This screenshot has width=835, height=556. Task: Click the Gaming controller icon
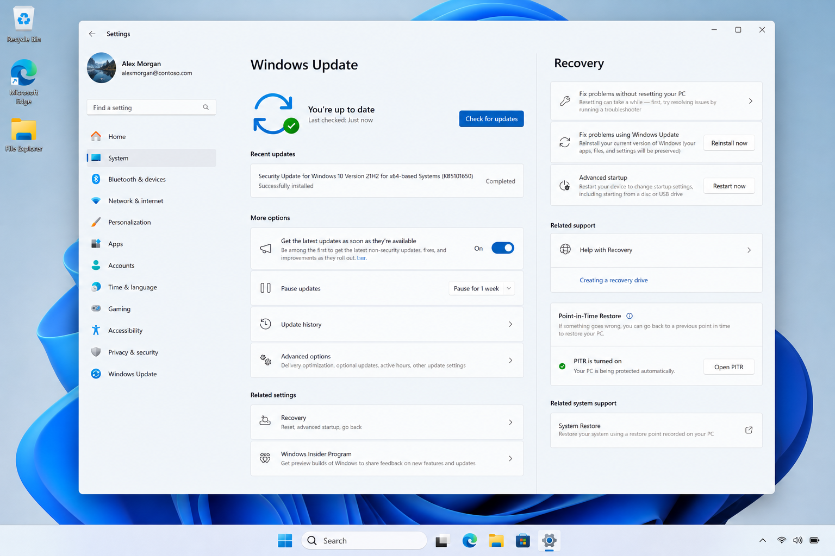(96, 308)
